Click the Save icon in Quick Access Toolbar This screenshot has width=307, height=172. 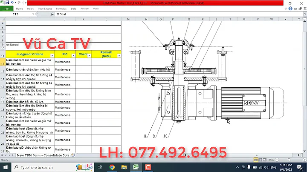pos(7,3)
